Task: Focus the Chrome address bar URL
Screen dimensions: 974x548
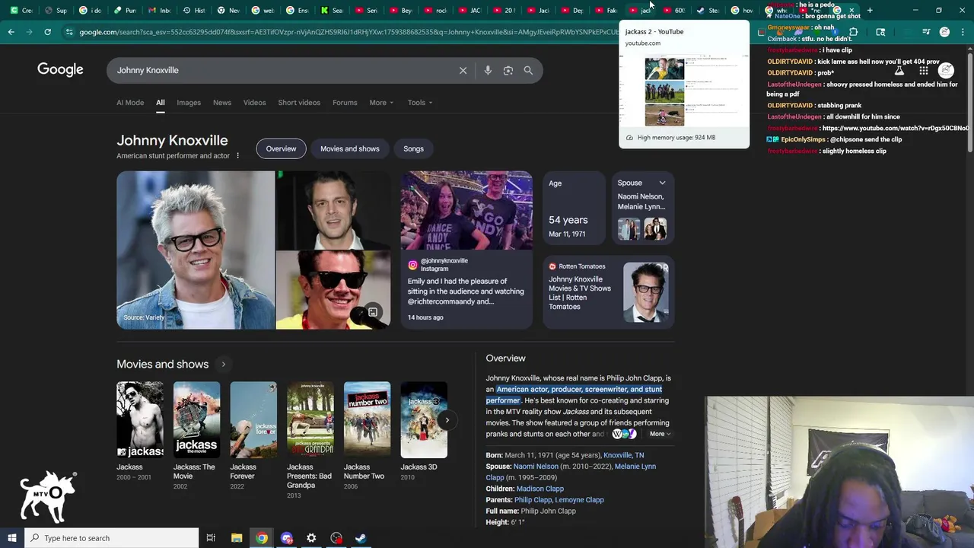Action: [x=346, y=32]
